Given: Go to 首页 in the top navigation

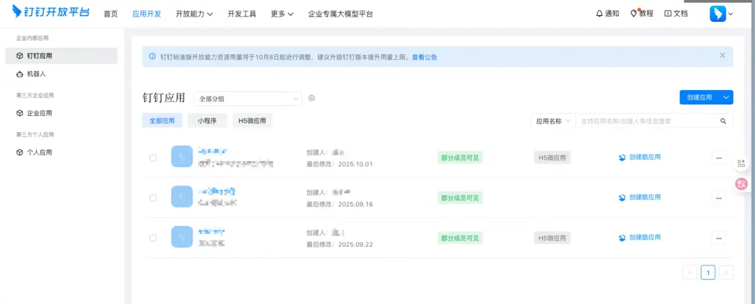Looking at the screenshot, I should (x=111, y=14).
